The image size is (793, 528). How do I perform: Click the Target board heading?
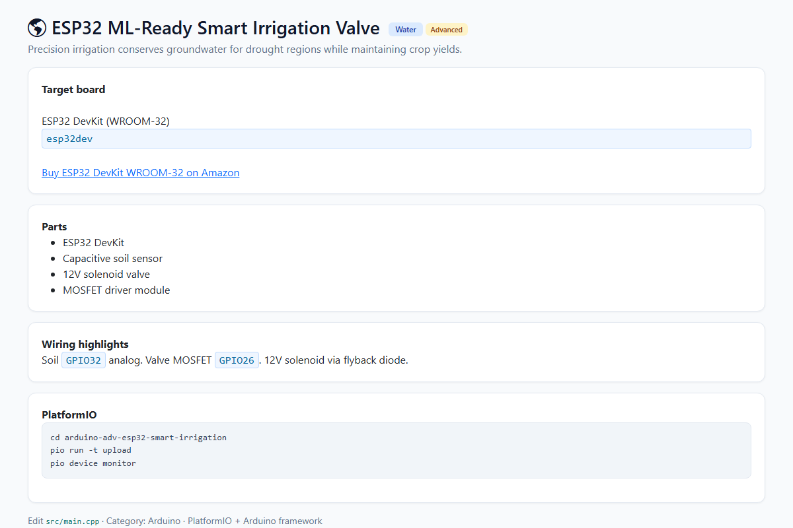[73, 90]
